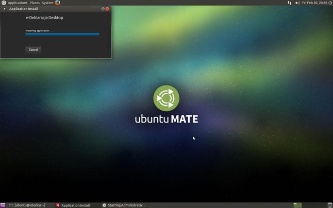Launch Firefox from the top panel
The image size is (333, 208).
coord(57,3)
